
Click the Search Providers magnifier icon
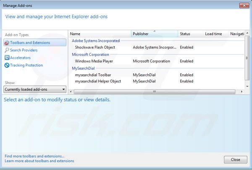pyautogui.click(x=7, y=50)
